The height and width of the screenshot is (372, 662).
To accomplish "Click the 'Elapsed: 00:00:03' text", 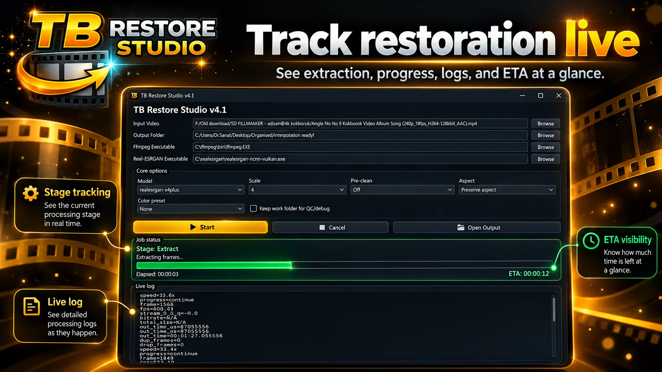I will pyautogui.click(x=157, y=274).
